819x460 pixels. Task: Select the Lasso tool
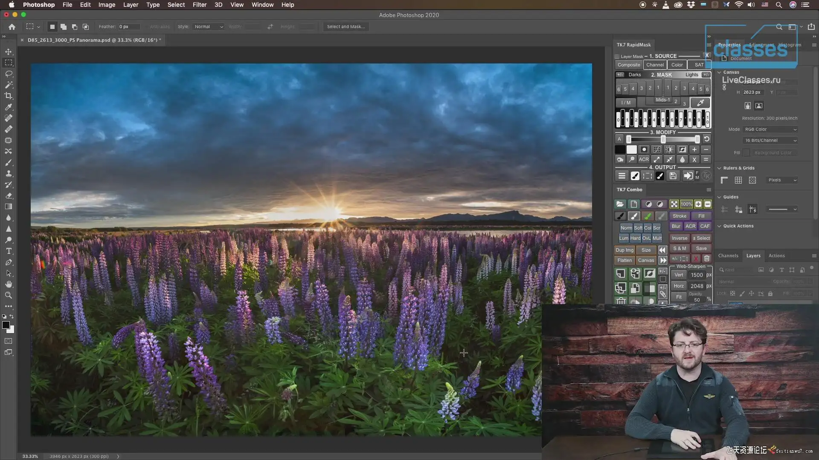9,74
